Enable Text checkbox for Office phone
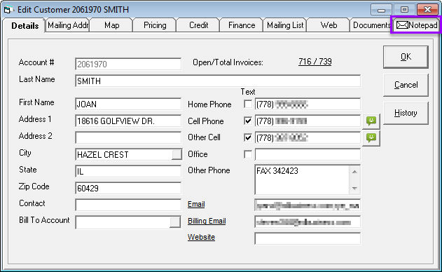 pos(248,154)
